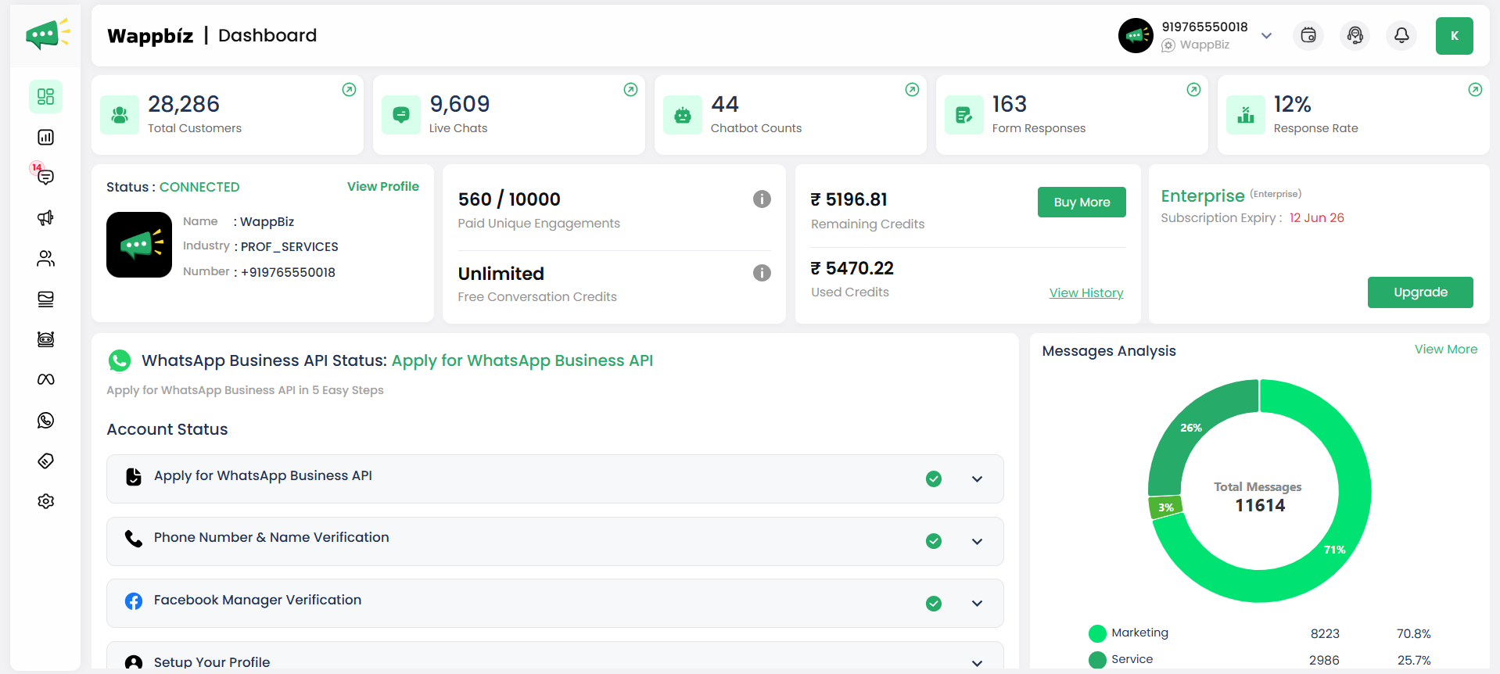Click the Upgrade button
This screenshot has height=674, width=1500.
(x=1420, y=292)
